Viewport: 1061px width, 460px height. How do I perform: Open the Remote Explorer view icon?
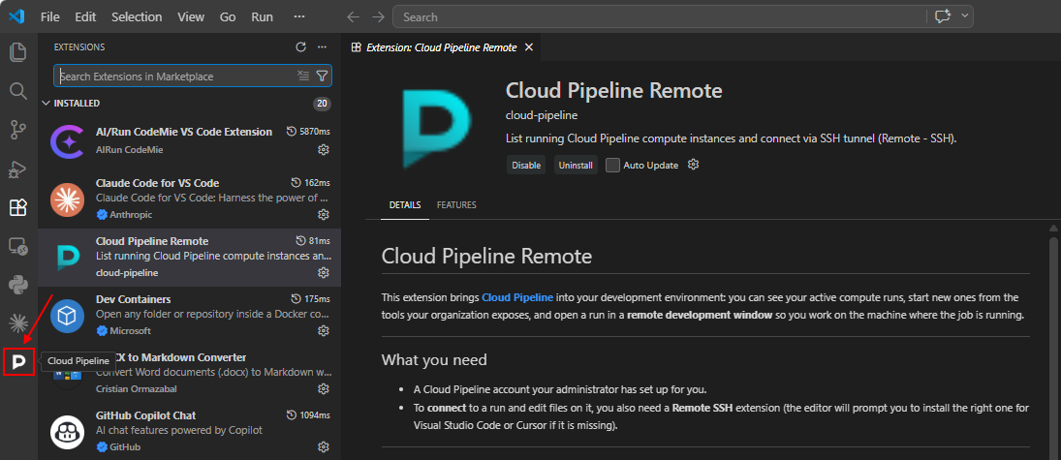[18, 247]
